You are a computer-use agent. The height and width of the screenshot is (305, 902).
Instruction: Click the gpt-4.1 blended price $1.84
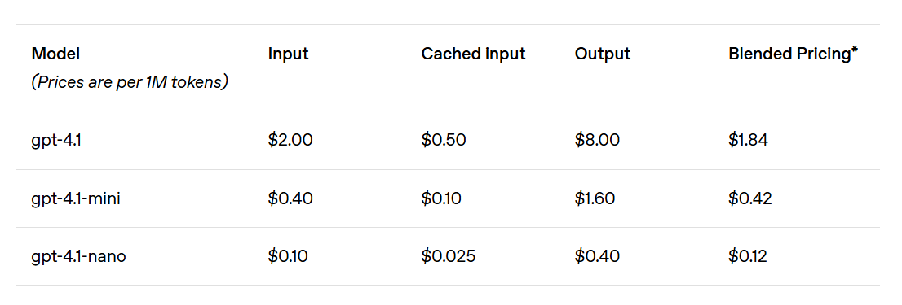tap(748, 141)
